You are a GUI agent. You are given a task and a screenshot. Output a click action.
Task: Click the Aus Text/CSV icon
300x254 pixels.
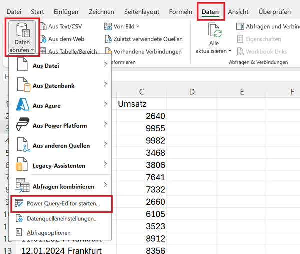coord(43,26)
